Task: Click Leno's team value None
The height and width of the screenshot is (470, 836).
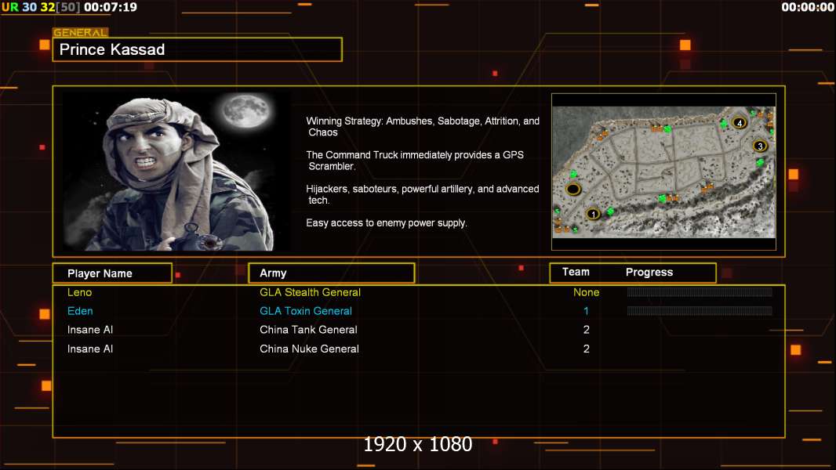Action: pos(586,292)
